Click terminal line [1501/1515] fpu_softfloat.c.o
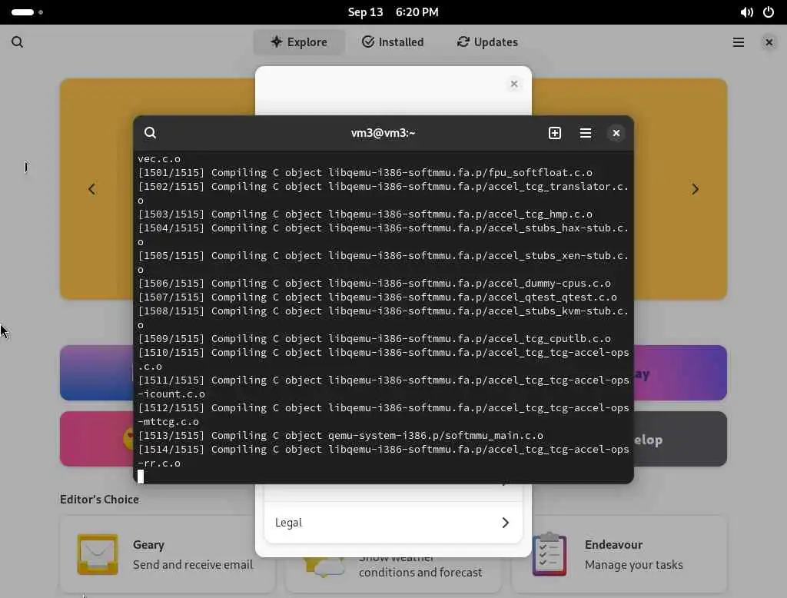 point(365,173)
